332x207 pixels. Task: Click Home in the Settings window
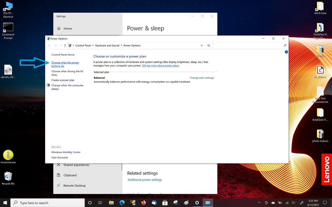pos(68,28)
